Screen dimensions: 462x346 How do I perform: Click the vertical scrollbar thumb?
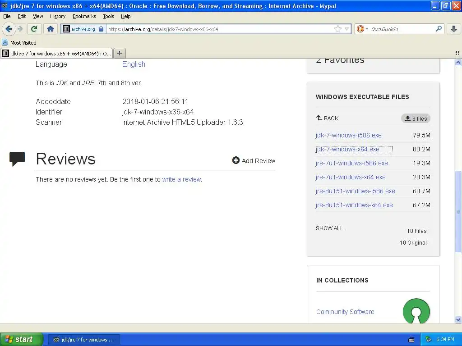tap(458, 211)
